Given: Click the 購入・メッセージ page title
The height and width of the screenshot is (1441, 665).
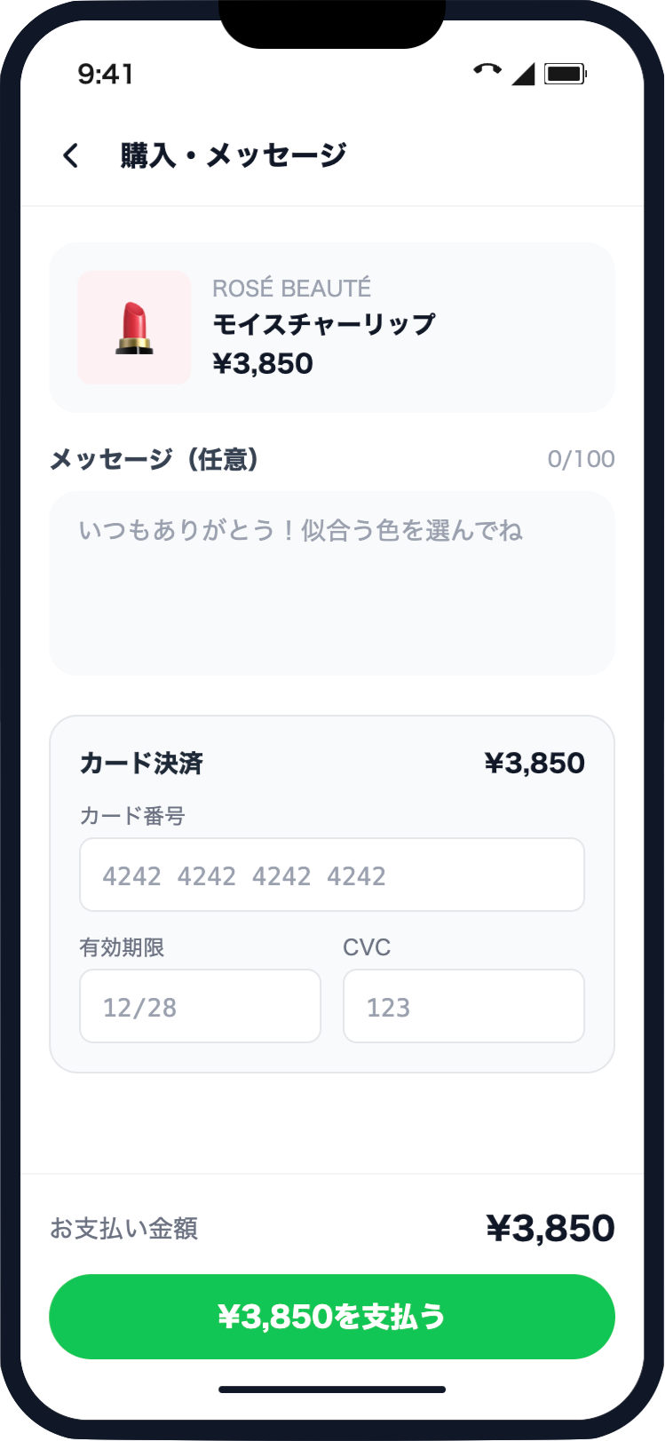Looking at the screenshot, I should [x=234, y=155].
